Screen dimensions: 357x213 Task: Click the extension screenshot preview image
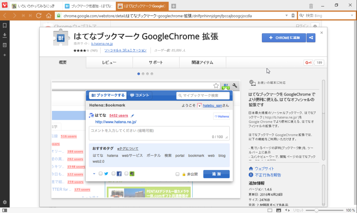tap(146, 139)
